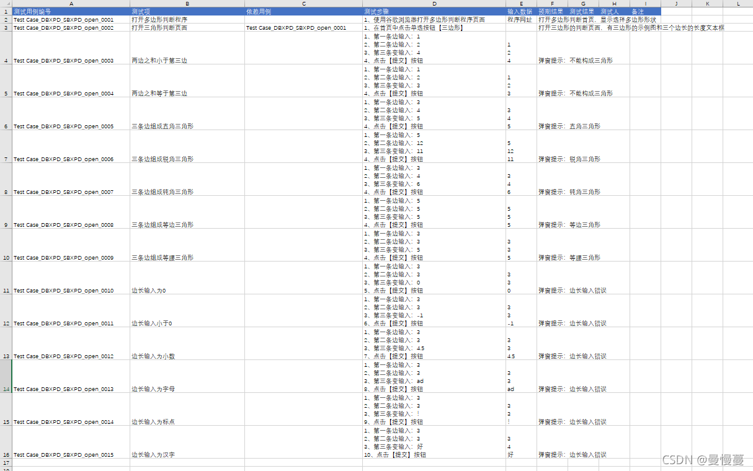
Task: Select cell Test Case_DBXPD_SBXPD_open_0011
Action: [71, 310]
